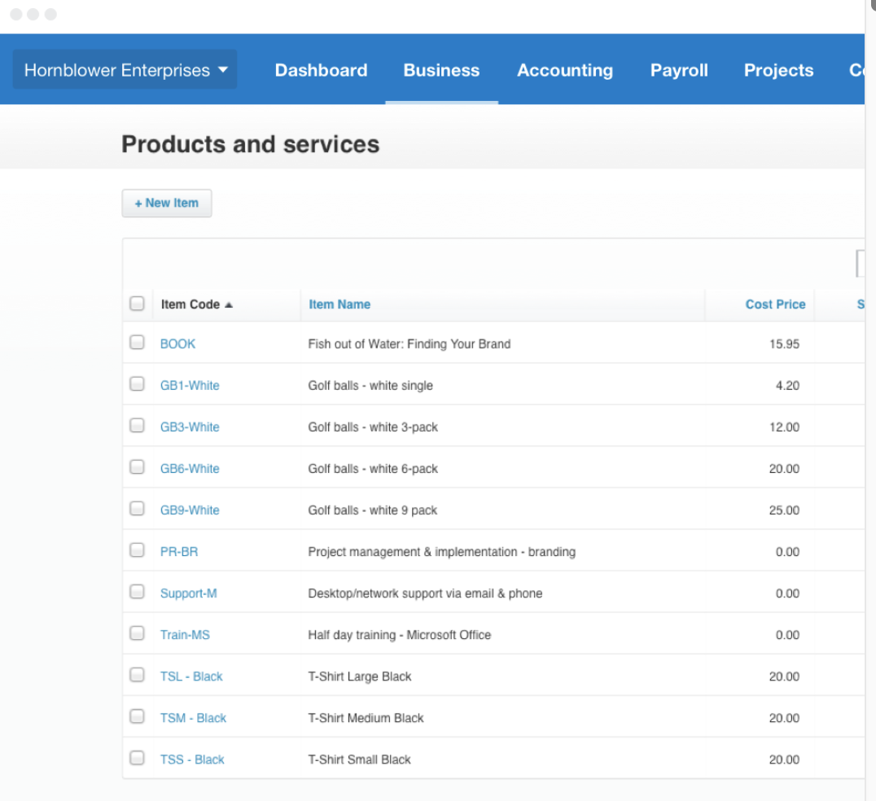Viewport: 876px width, 801px height.
Task: Select the Business tab in the navigation
Action: click(441, 70)
